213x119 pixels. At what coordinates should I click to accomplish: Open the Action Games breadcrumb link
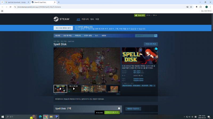click(x=64, y=42)
